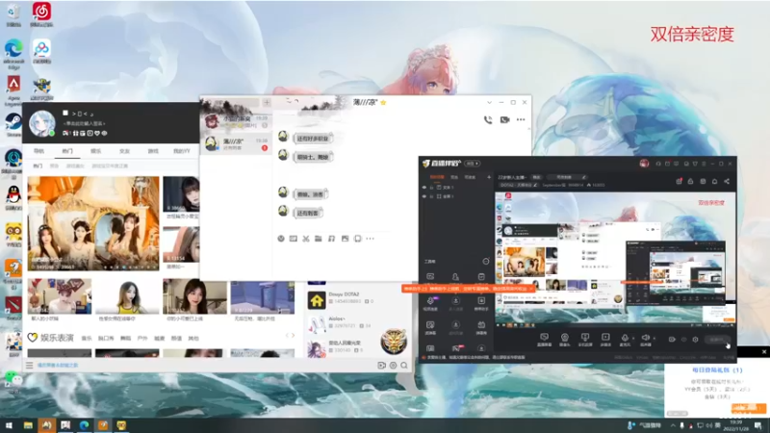Open dropdown arrow beside speaker icon
The height and width of the screenshot is (433, 770).
[x=654, y=339]
